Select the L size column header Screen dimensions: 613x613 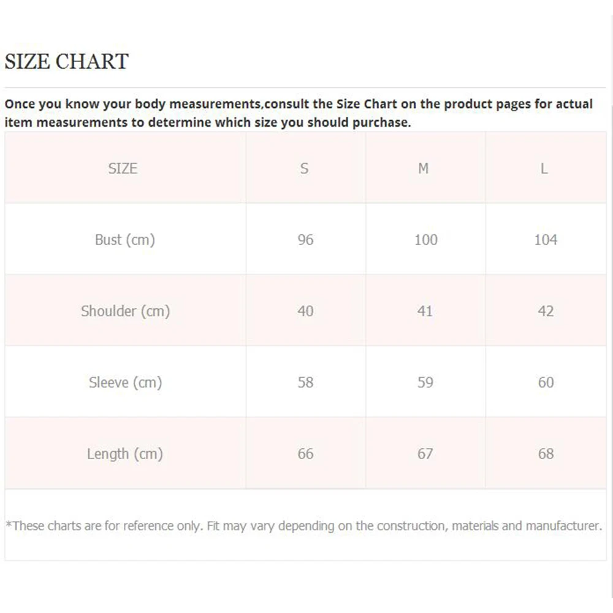pos(544,169)
